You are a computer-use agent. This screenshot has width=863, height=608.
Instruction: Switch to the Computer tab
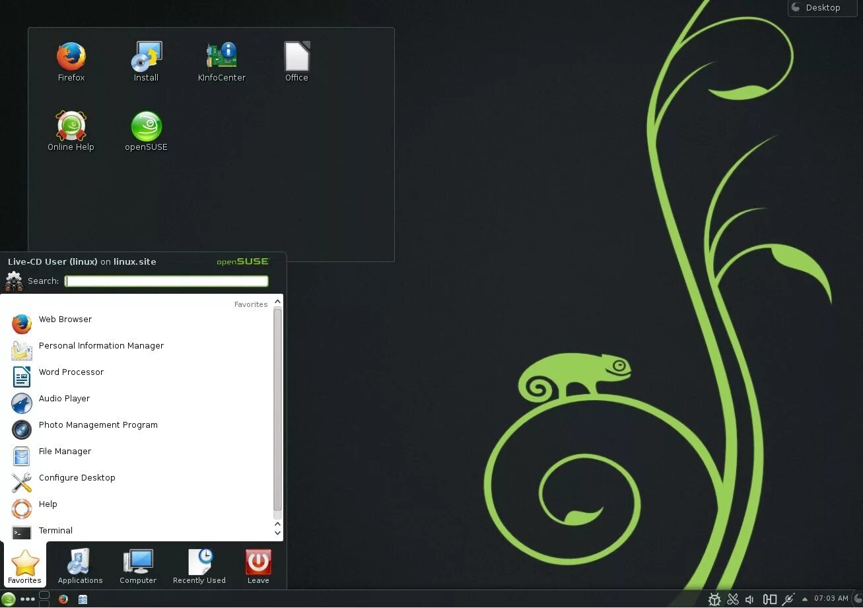[x=138, y=566]
